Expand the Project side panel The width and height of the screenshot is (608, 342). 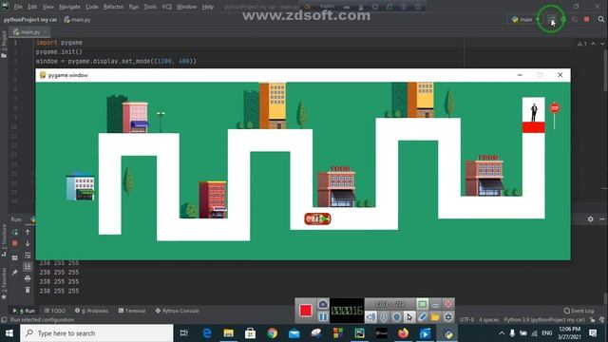[x=4, y=45]
